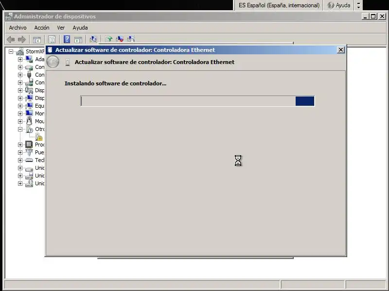Toggle the console tree pane toolbar icon

[37, 39]
